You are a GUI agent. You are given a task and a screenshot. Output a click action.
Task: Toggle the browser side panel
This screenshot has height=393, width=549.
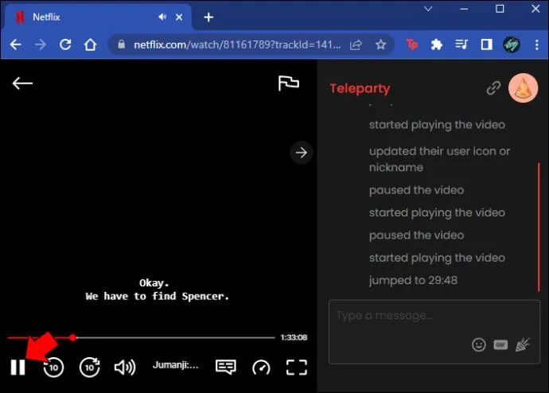pos(487,45)
